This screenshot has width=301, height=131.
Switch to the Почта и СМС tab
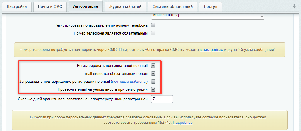pos(50,7)
